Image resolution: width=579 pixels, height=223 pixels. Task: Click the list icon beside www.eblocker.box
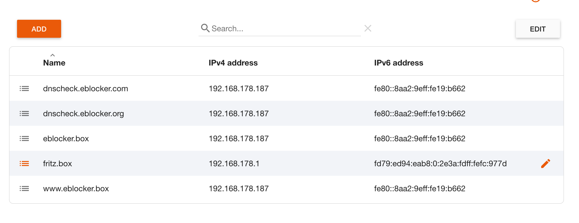point(24,188)
